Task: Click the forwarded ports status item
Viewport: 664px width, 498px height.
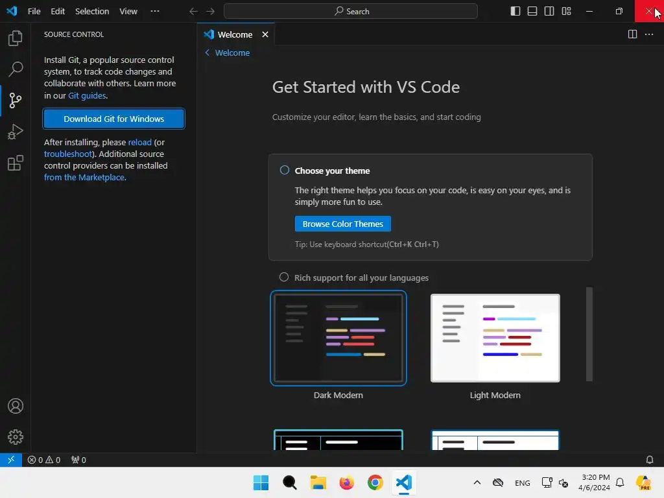Action: point(78,460)
